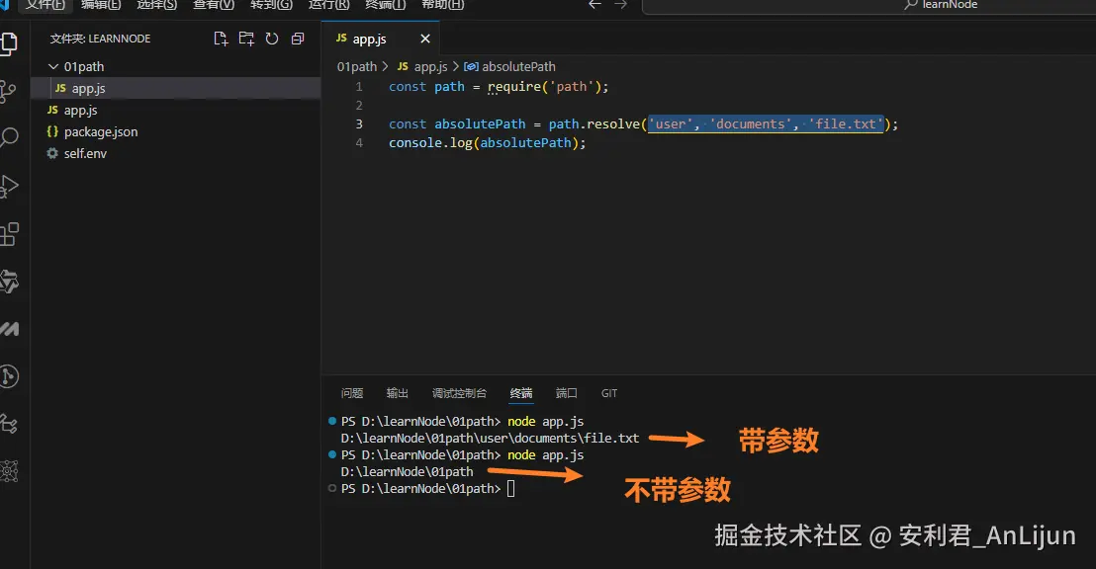Switch to the 调试控制台 panel tab

pos(459,393)
